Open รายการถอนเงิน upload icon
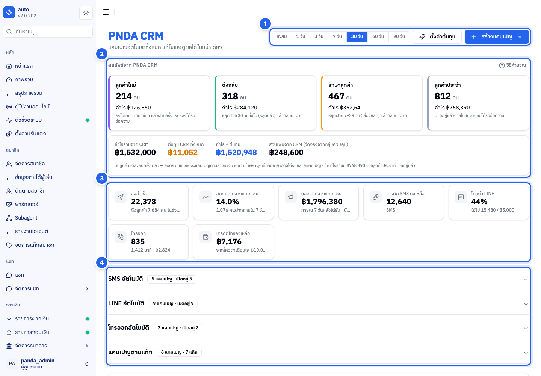 pos(9,332)
